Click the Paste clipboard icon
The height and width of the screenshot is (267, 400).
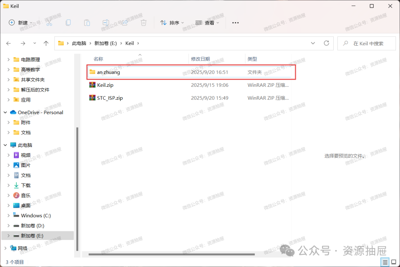87,23
